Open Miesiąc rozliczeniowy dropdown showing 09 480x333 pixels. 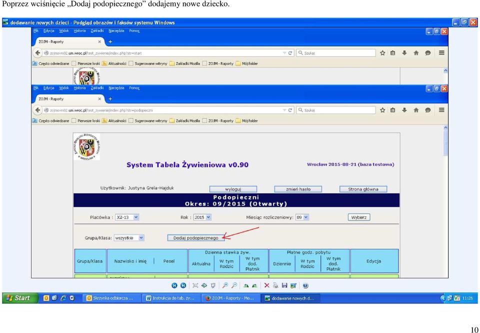(x=302, y=217)
